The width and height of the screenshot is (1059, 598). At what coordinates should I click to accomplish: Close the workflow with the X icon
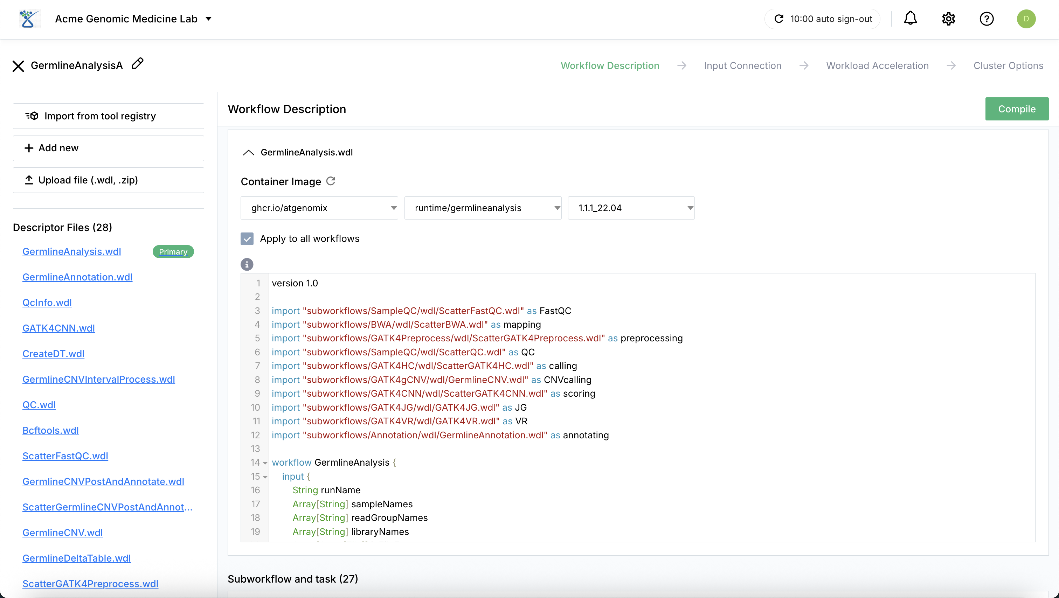[18, 66]
